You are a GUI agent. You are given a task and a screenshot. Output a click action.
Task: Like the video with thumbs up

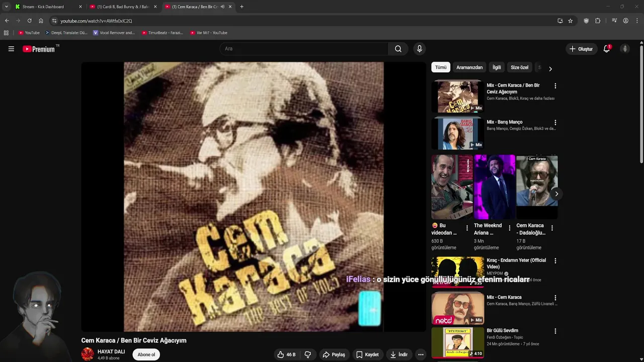click(286, 354)
